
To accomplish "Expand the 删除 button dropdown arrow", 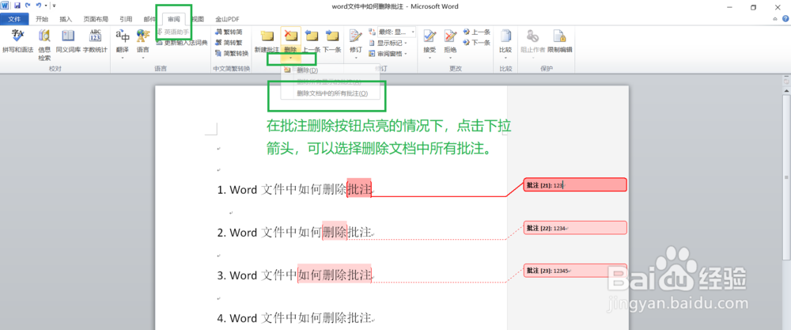I will coord(290,58).
